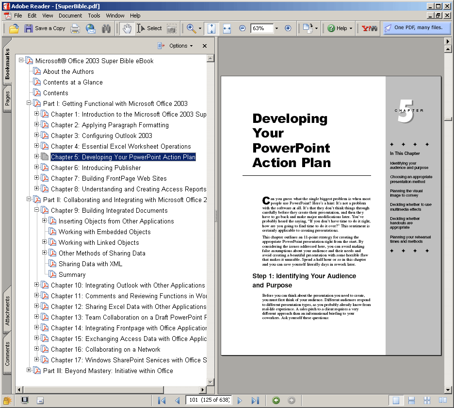Screen dimensions: 454x408
Task: Click the Save a Copy floppy icon
Action: point(28,28)
